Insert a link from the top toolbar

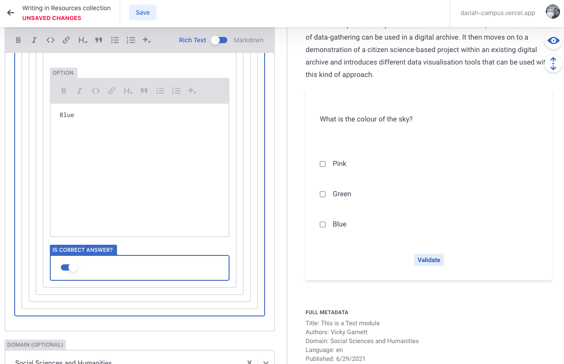tap(66, 40)
